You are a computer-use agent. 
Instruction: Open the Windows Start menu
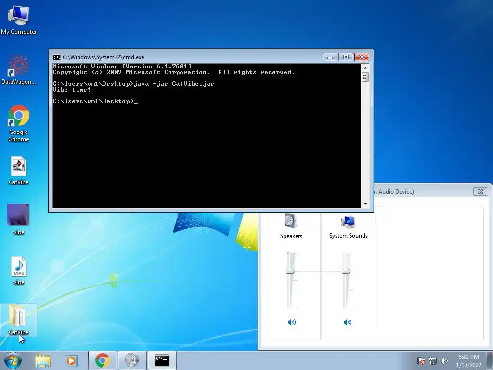pyautogui.click(x=13, y=360)
